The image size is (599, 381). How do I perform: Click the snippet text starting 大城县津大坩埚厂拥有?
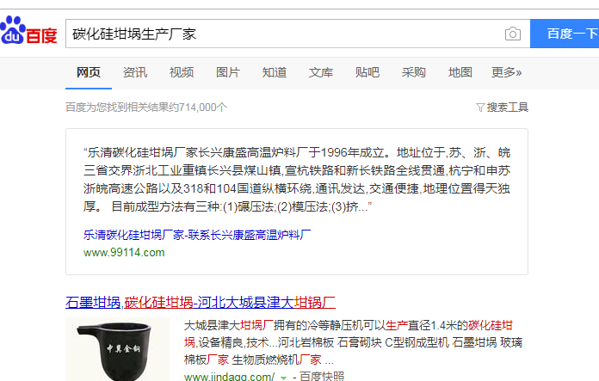[353, 342]
